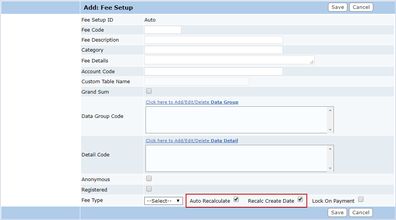Open the Add/Edit/Delete Data Detail link

[192, 141]
